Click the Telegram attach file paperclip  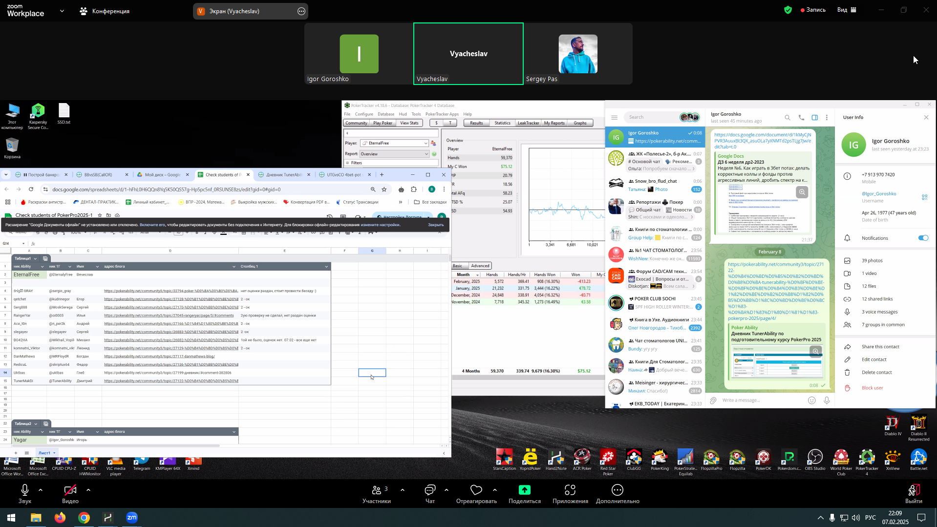(x=713, y=400)
